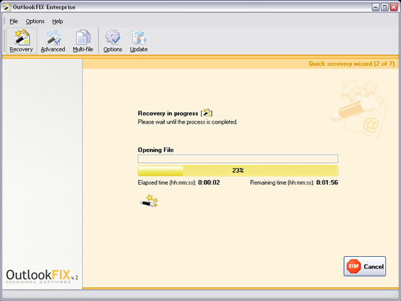Maximize the OutlookFIX Enterprise window
The height and width of the screenshot is (301, 401).
tap(384, 7)
